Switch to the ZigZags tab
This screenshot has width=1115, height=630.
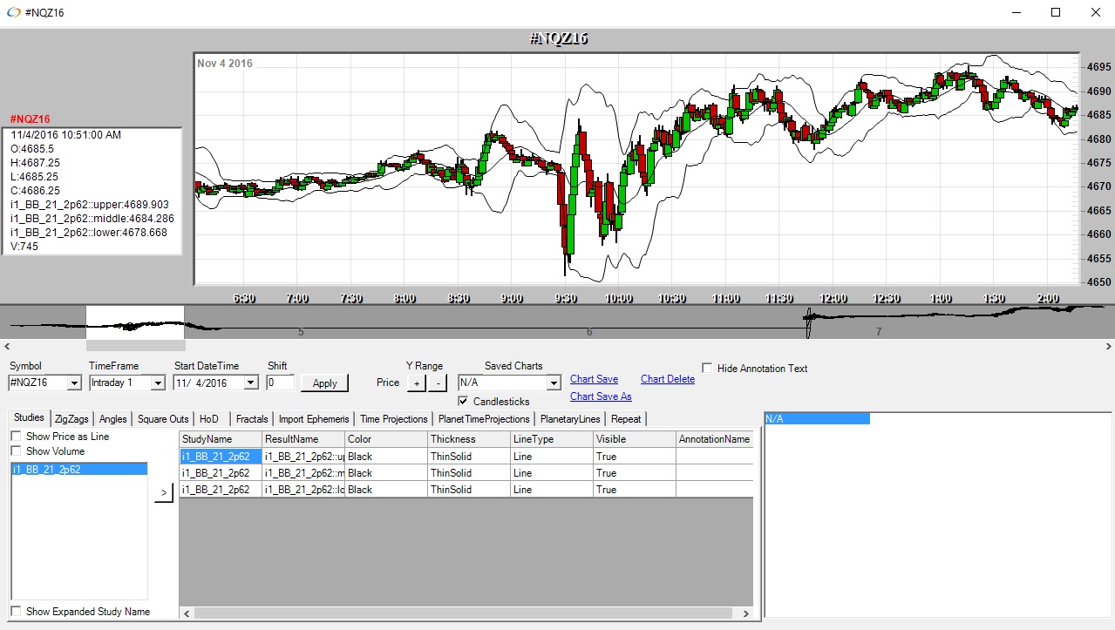71,419
